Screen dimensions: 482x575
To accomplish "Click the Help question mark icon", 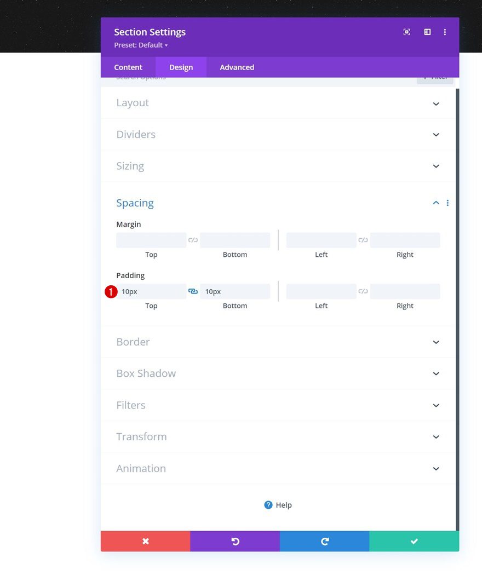I will click(268, 505).
